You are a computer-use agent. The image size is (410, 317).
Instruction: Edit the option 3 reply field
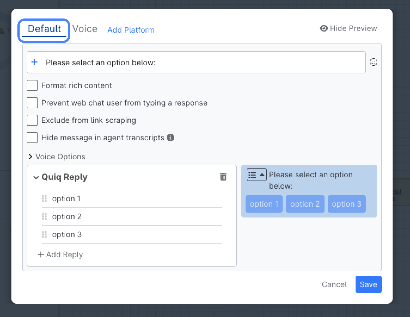(x=137, y=235)
